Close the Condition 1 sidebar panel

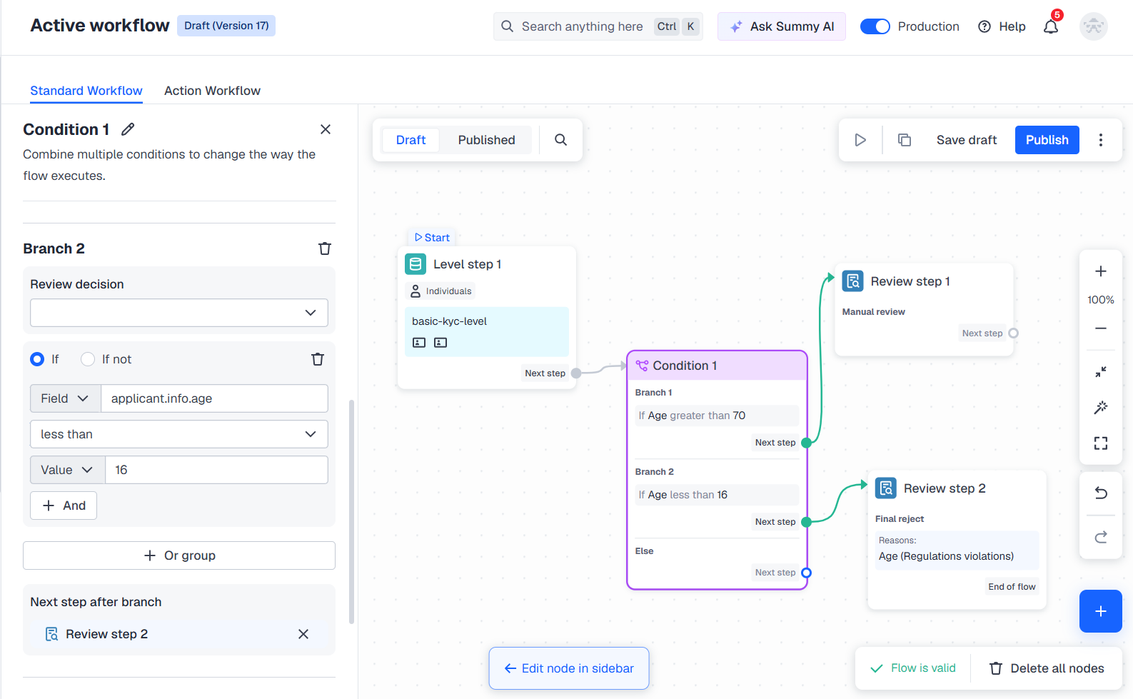326,129
